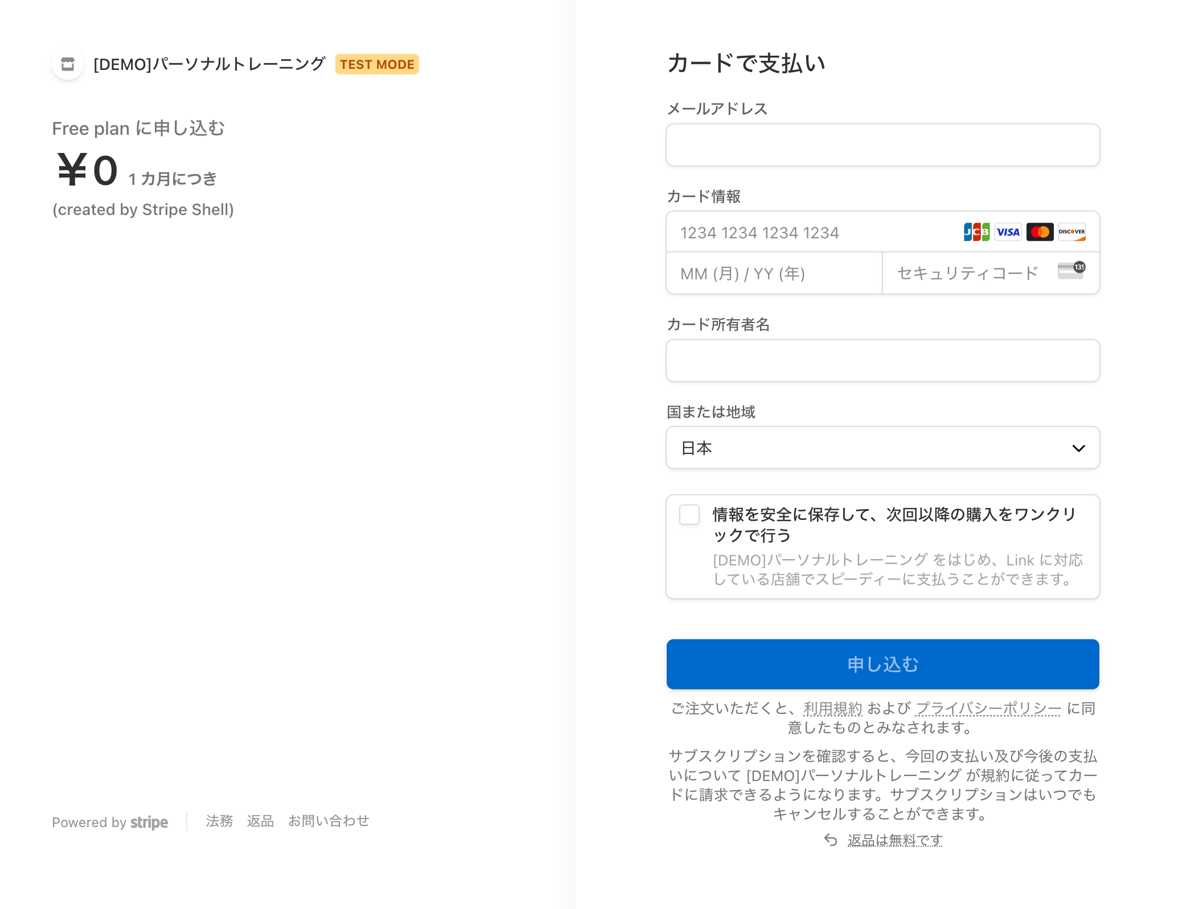Click the shop icon next to [DEMO]パーソナルトレーニング

click(67, 64)
